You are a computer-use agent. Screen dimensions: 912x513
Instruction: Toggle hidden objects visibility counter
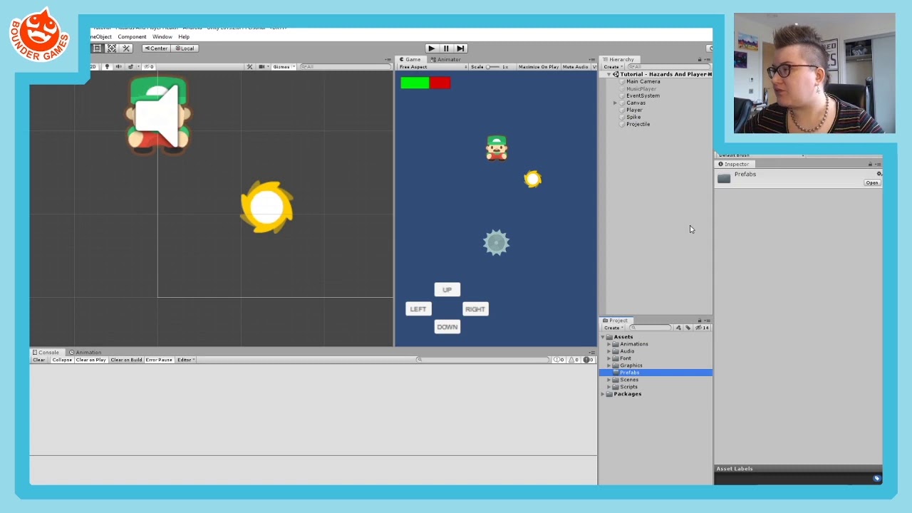[149, 67]
